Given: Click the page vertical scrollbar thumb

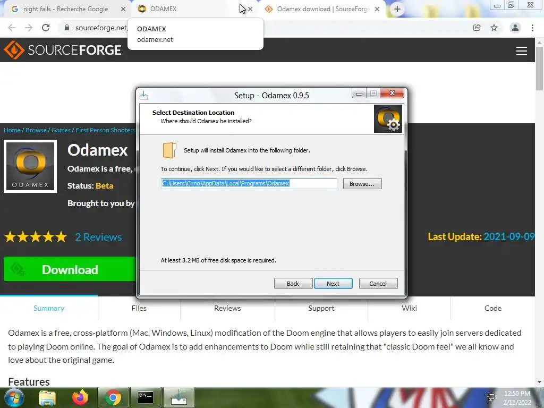Looking at the screenshot, I should (540, 67).
